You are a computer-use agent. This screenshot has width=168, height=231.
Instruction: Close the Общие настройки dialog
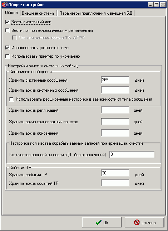tap(163, 5)
